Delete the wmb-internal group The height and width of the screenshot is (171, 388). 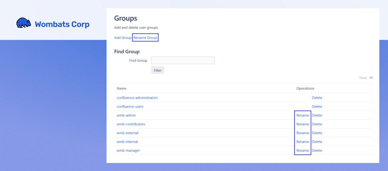[x=317, y=142]
